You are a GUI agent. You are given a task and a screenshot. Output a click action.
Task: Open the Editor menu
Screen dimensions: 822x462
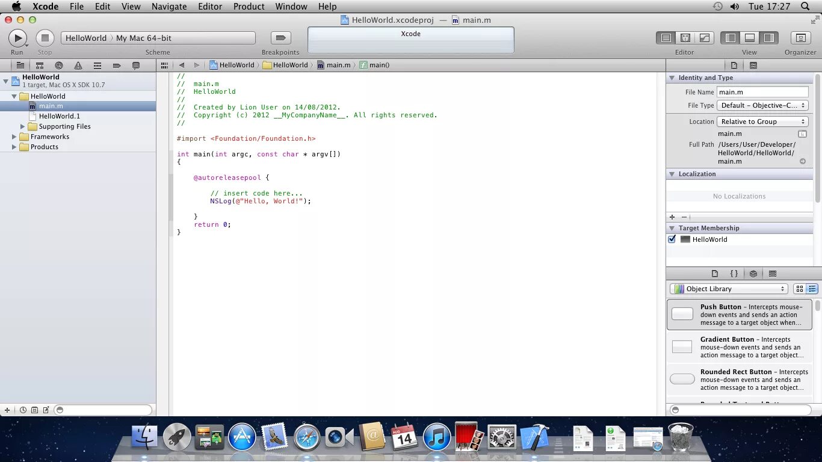coord(211,6)
